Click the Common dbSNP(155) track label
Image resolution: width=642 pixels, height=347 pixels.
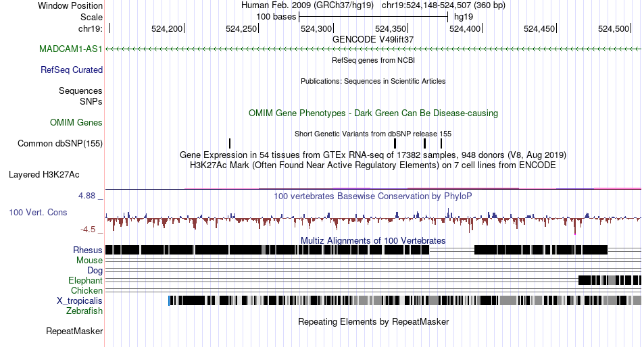point(60,144)
